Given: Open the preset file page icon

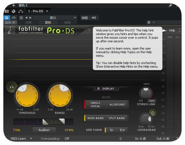Looking at the screenshot, I should click(21, 18).
